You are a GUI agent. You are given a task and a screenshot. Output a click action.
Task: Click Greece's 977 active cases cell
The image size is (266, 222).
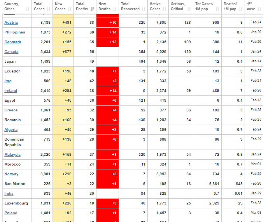(x=158, y=110)
